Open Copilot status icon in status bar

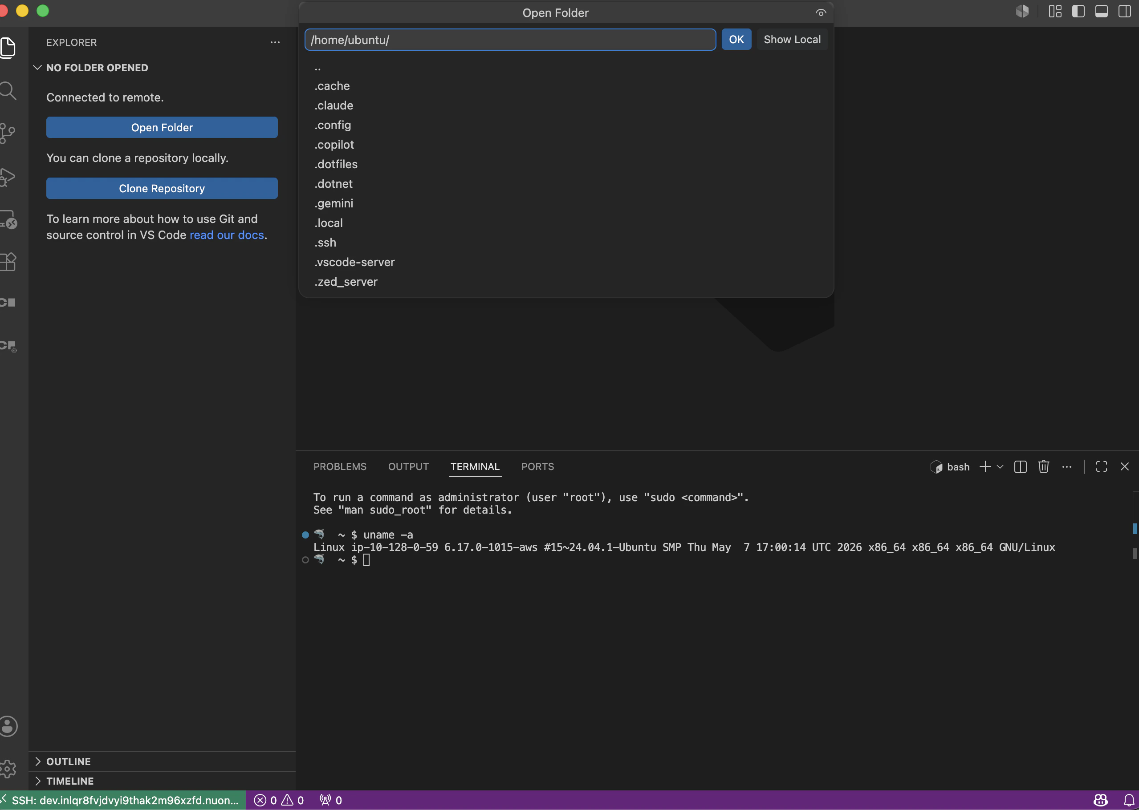pos(1101,800)
